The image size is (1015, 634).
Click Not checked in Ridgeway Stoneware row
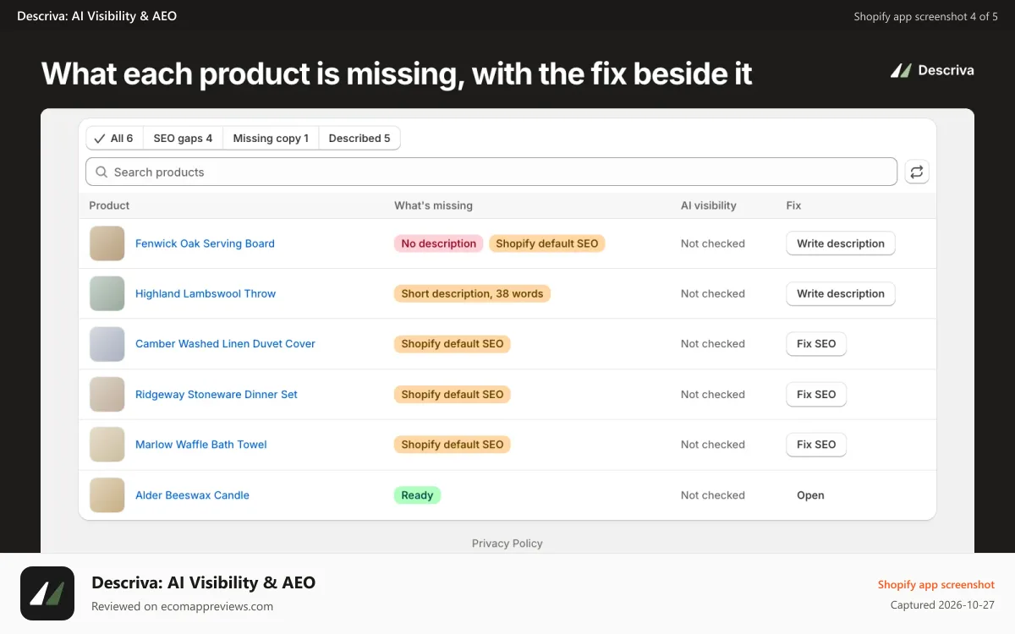[713, 394]
